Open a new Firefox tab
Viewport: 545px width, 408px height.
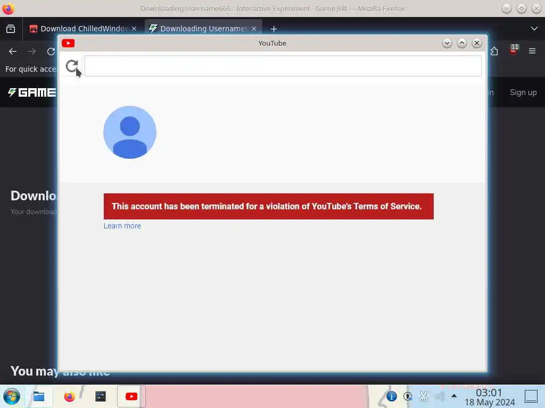(x=274, y=29)
